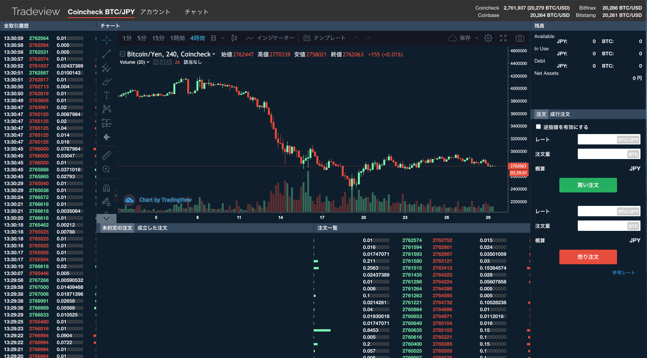Switch to the 成立した注文 tab
The image size is (647, 358).
pos(152,228)
